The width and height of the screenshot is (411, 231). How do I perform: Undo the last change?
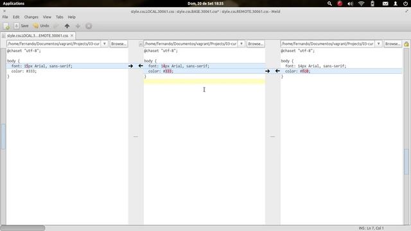(x=41, y=26)
